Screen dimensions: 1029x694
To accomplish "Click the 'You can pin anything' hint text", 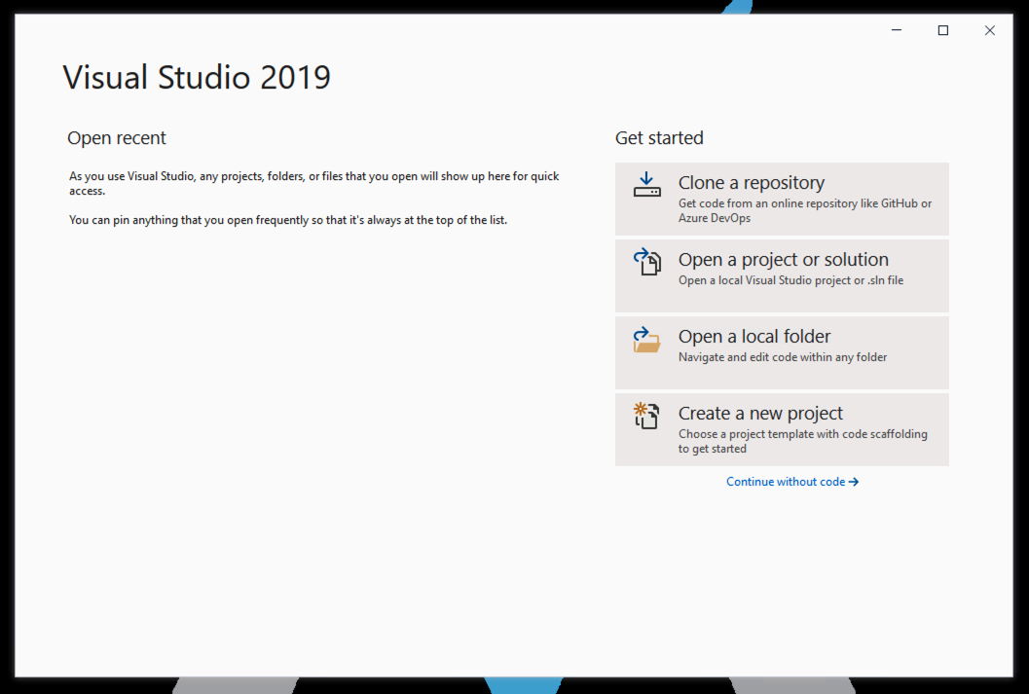I will [x=288, y=220].
